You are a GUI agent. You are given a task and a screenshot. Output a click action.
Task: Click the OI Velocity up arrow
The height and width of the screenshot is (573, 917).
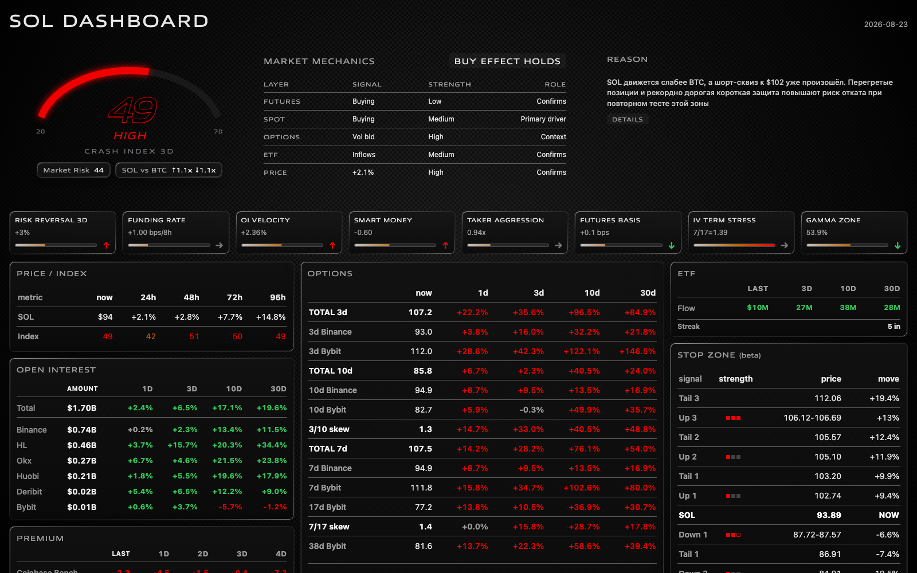point(332,245)
